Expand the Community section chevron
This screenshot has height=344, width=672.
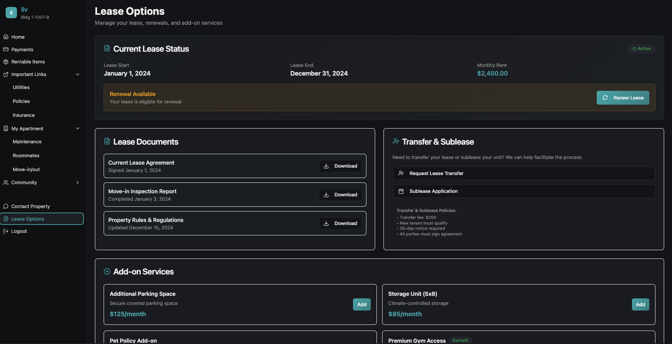pos(78,182)
